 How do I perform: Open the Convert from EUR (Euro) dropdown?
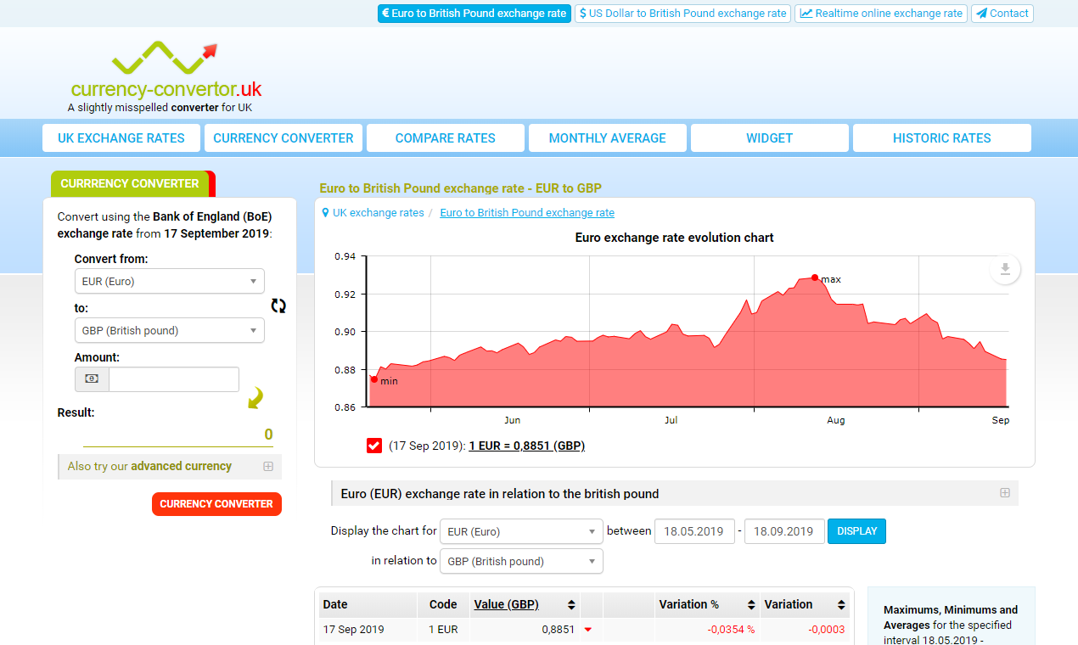169,281
